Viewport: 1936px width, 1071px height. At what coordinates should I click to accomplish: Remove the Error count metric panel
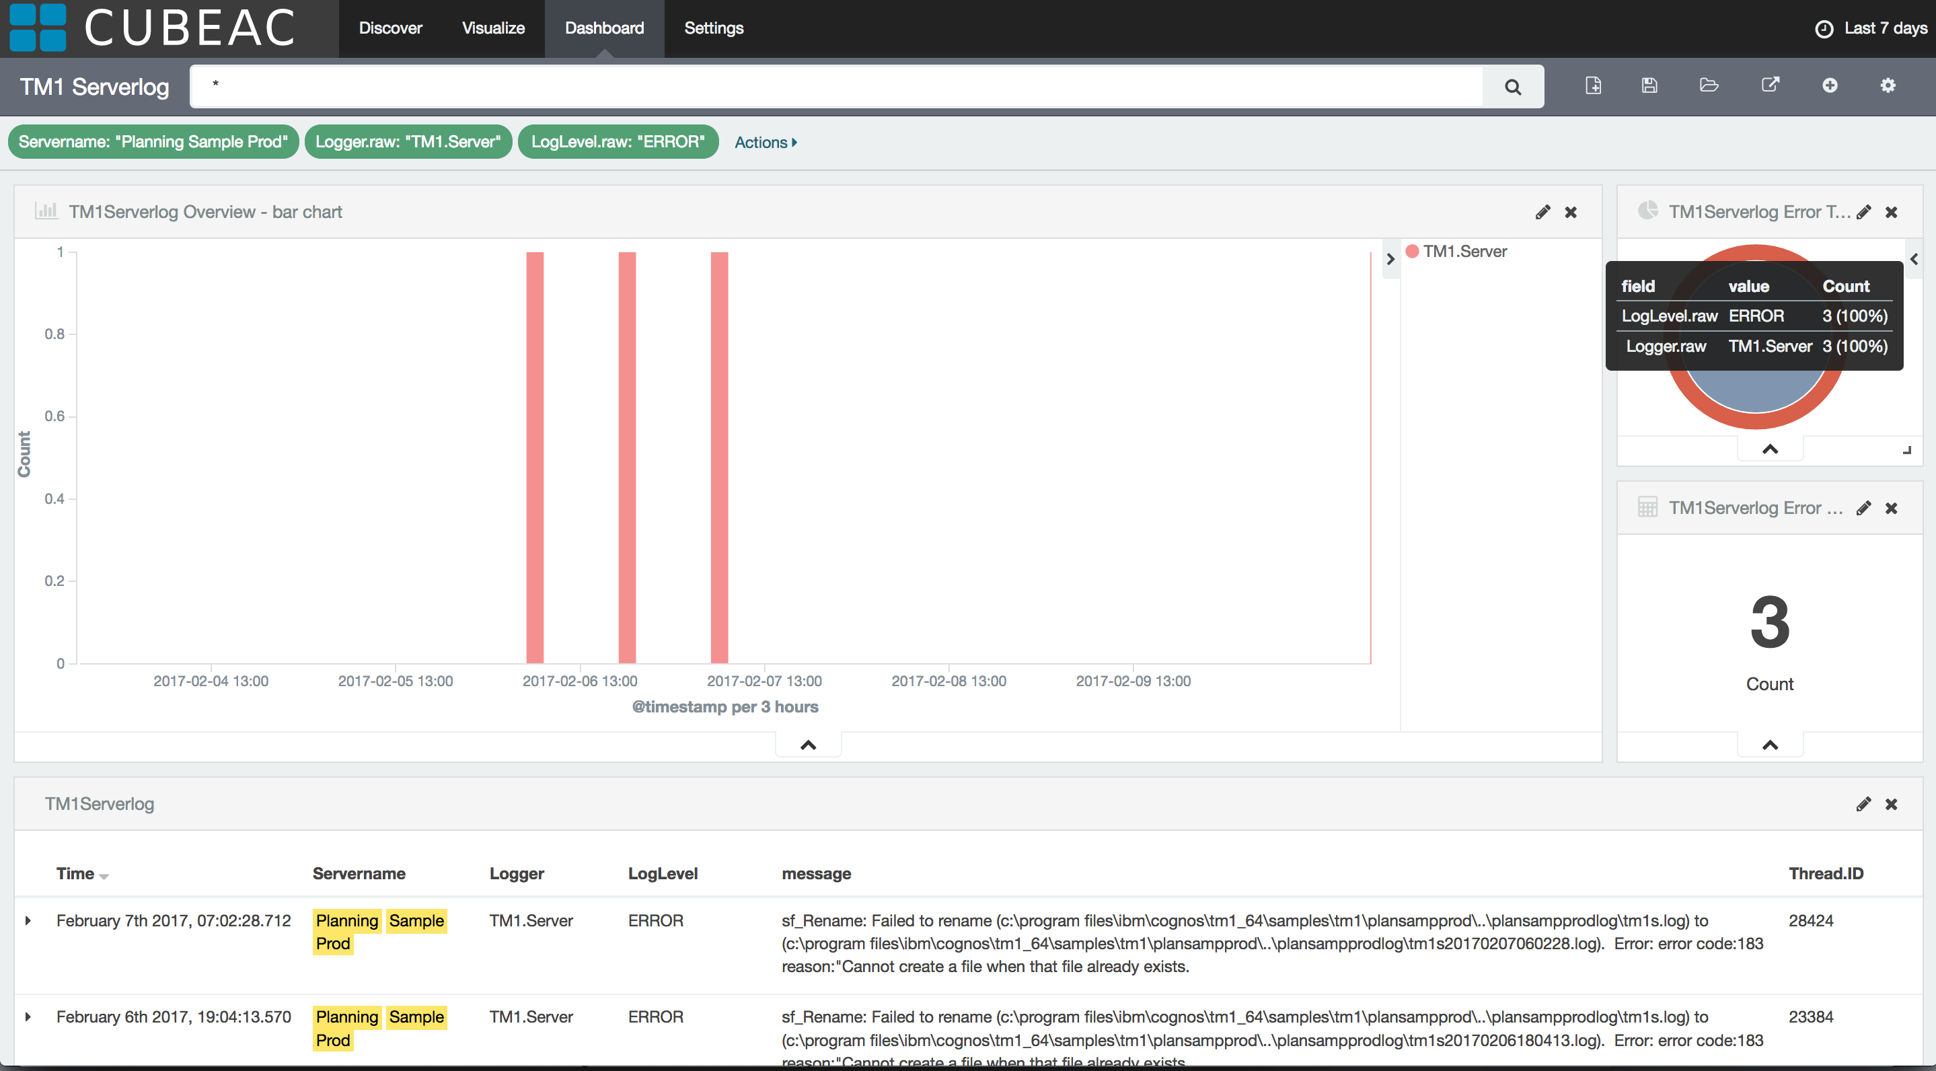click(x=1892, y=508)
